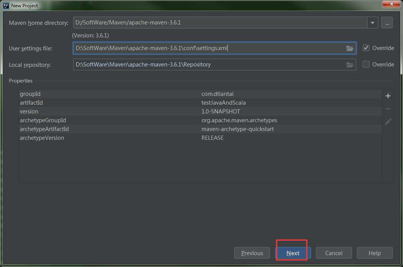403x267 pixels.
Task: Select the groupId property row
Action: 200,94
